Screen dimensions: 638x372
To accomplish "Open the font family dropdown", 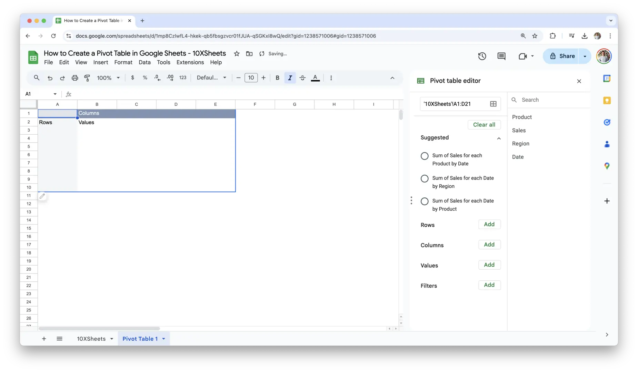I will pos(211,78).
